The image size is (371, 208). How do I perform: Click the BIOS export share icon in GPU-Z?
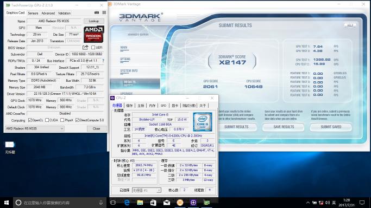[x=85, y=48]
